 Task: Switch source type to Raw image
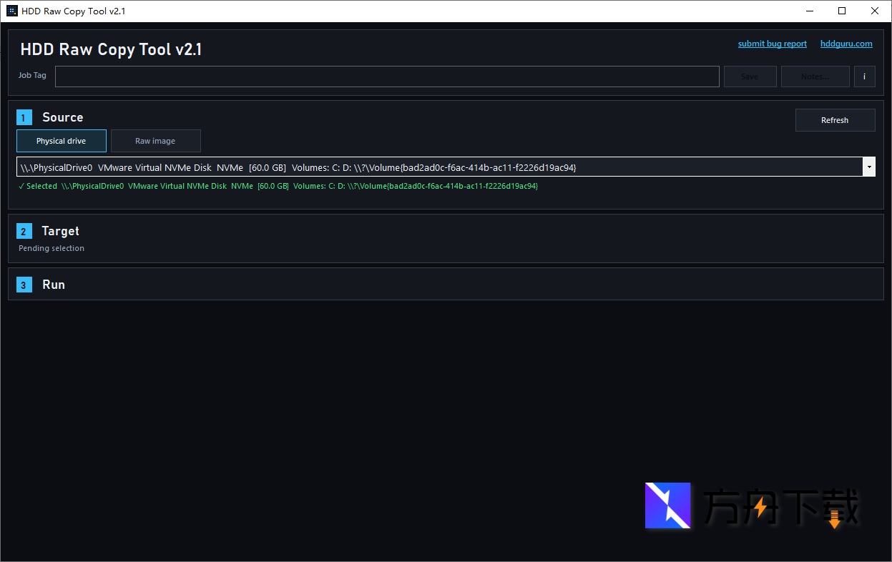click(155, 141)
